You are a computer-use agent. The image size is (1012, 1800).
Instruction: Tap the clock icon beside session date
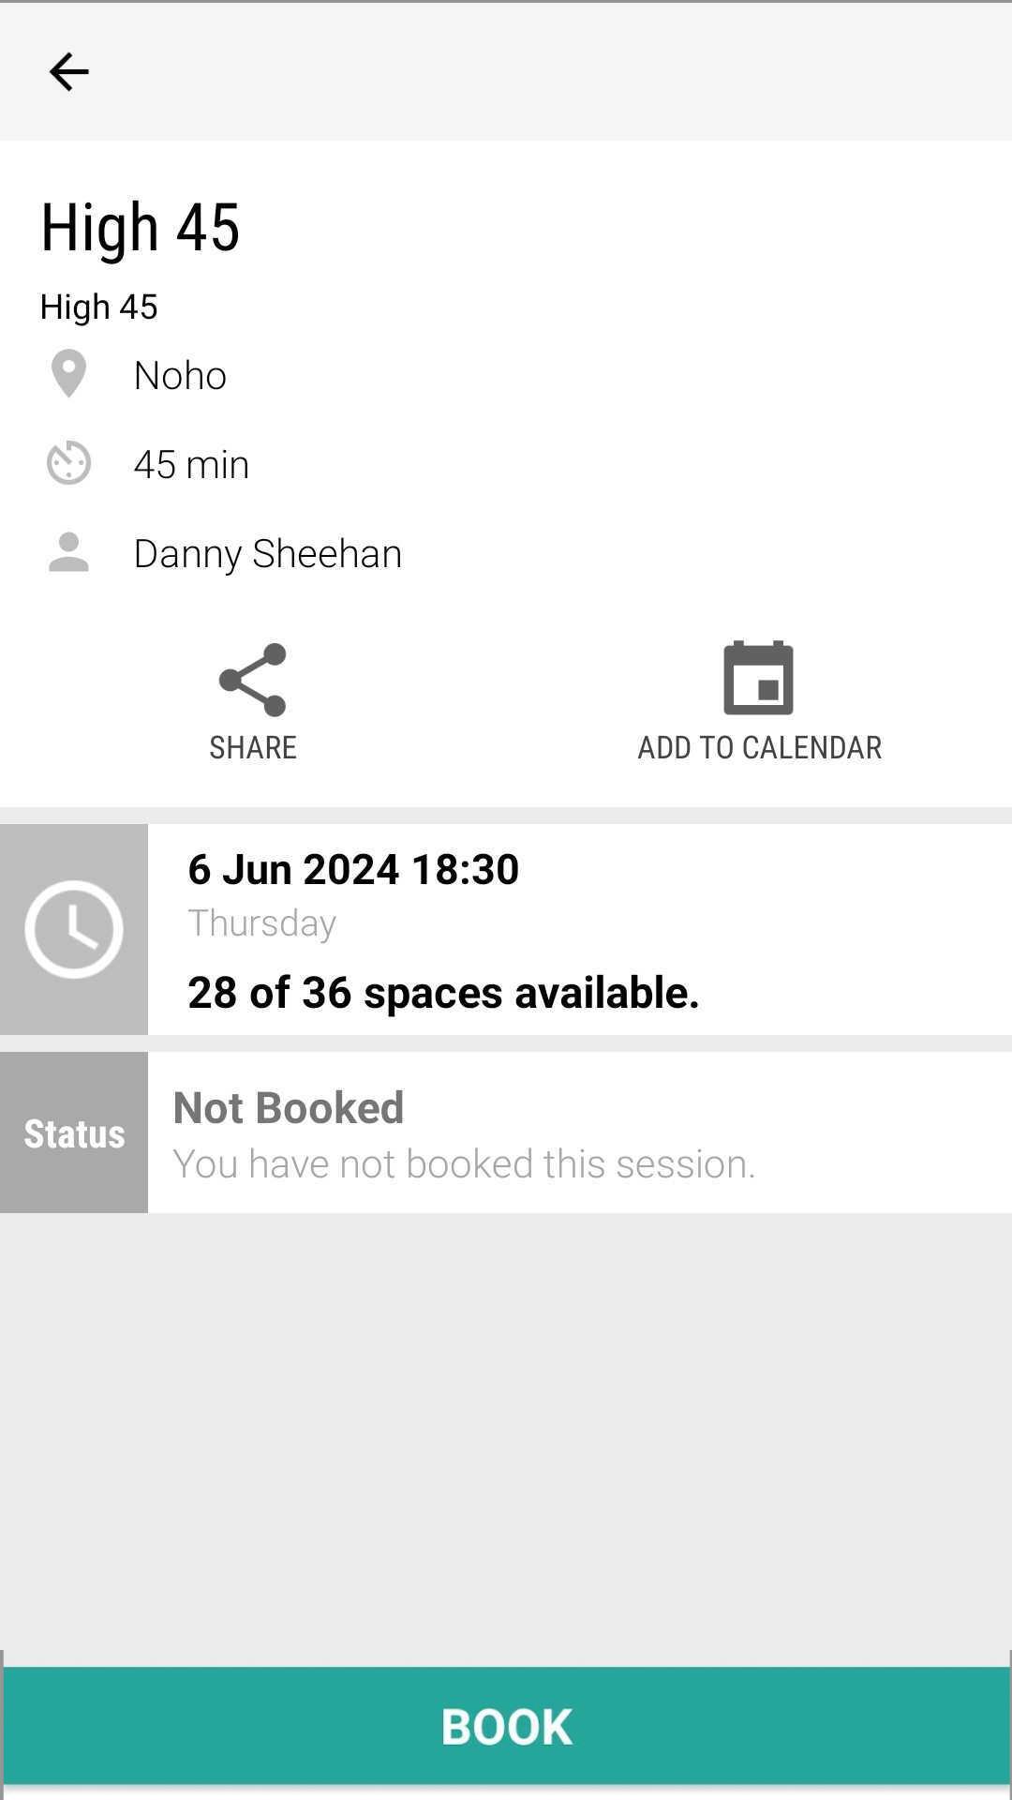74,929
